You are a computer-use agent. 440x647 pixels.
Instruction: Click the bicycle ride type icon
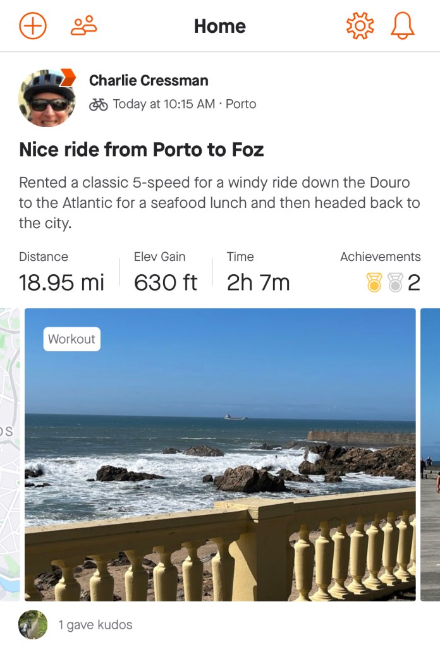click(99, 104)
